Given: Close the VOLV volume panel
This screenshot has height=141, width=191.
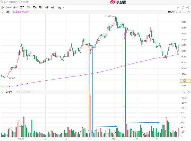Looking at the screenshot, I should (x=184, y=92).
